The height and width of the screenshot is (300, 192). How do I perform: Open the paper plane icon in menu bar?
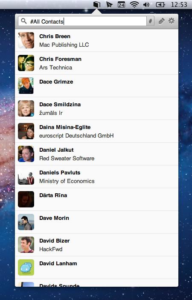click(x=109, y=4)
